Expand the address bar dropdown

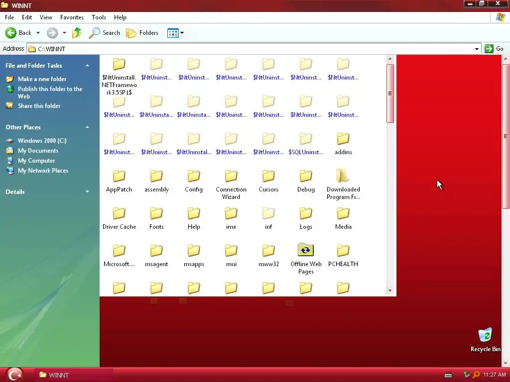coord(477,49)
